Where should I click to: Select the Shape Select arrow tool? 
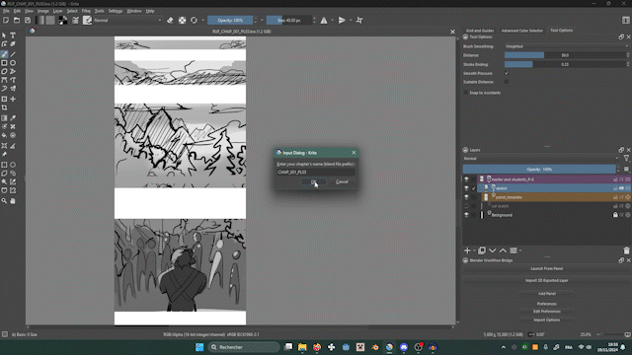[x=4, y=35]
